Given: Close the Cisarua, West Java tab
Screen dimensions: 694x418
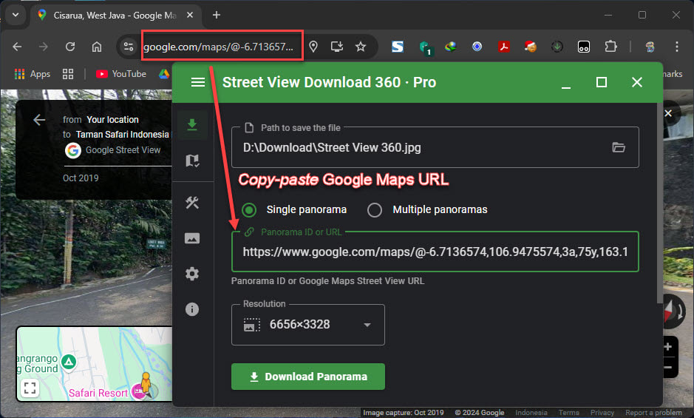Looking at the screenshot, I should pyautogui.click(x=190, y=15).
